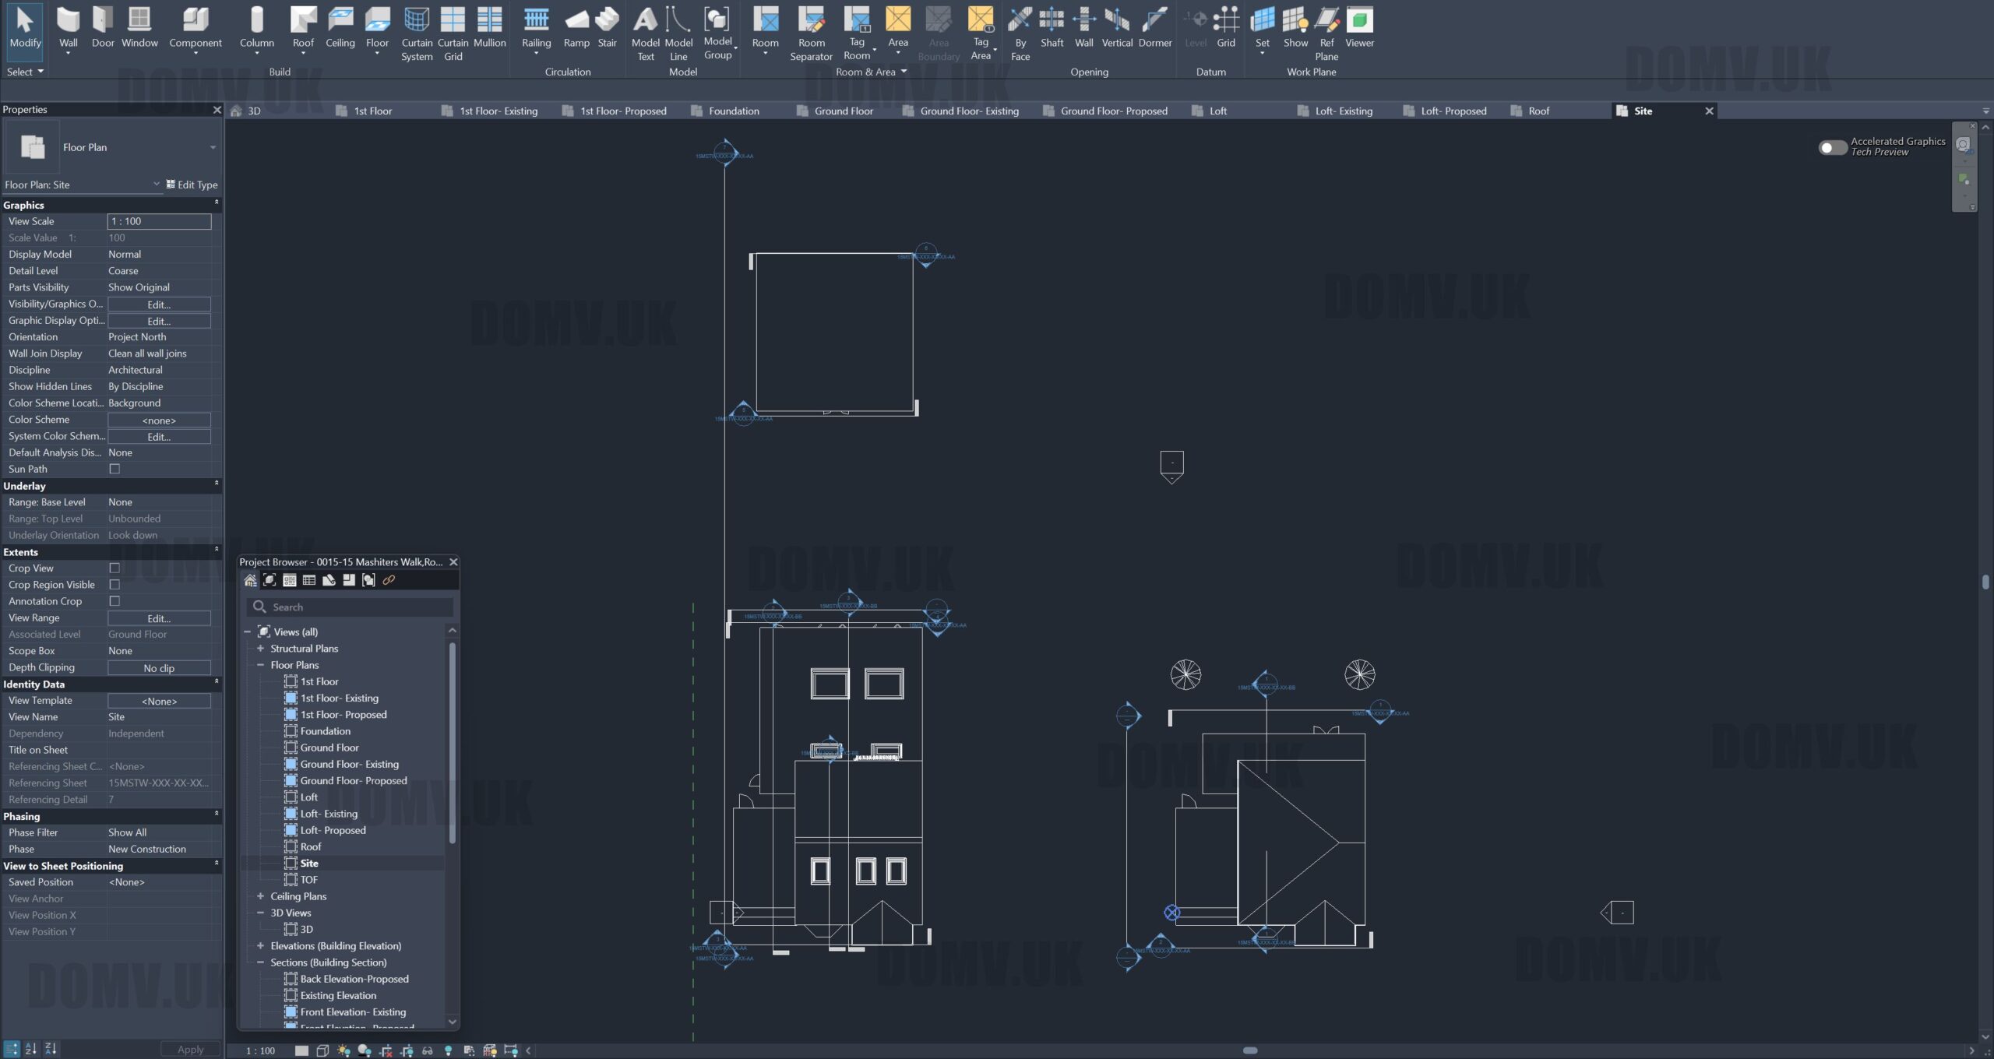This screenshot has width=1994, height=1059.
Task: Toggle Accelerated Graphics Tech Preview switch
Action: point(1832,147)
